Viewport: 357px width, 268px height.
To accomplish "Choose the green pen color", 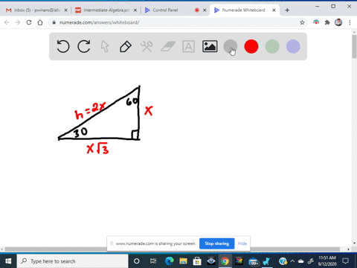I will tap(272, 46).
